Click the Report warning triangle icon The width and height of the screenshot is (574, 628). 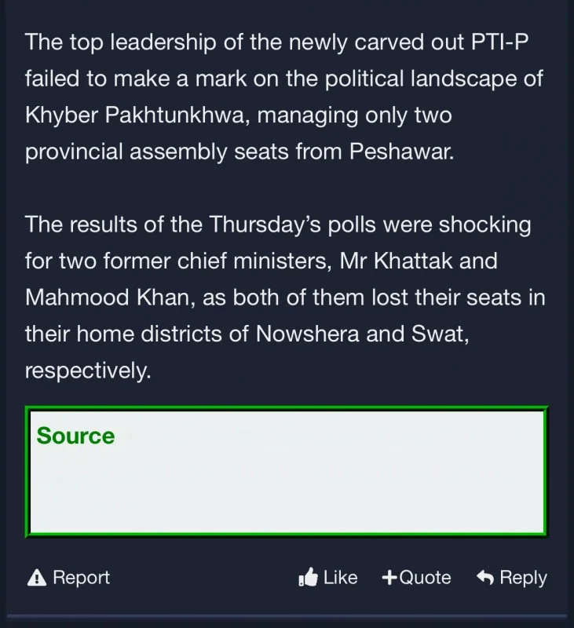pos(36,579)
